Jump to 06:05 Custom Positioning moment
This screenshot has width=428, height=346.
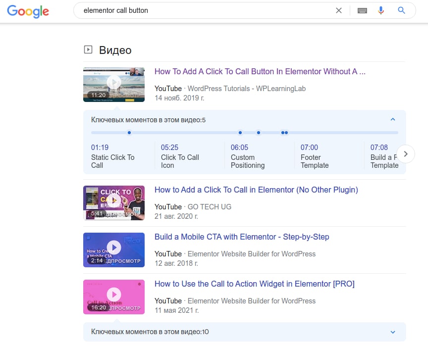tap(248, 156)
